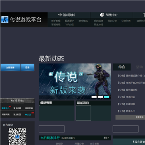Click the 更多+ link in the ranking header
This screenshot has width=145, height=145.
[106, 138]
